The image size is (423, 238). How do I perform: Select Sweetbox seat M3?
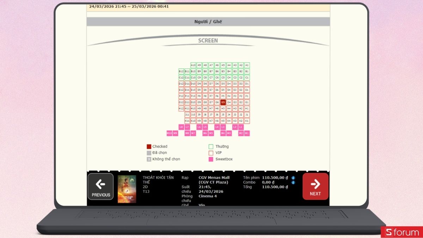point(229,133)
